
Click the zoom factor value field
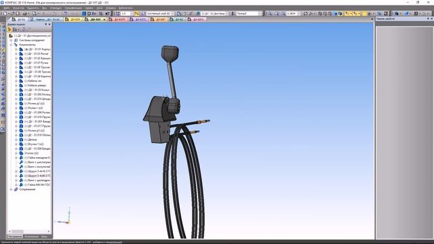tap(292, 14)
